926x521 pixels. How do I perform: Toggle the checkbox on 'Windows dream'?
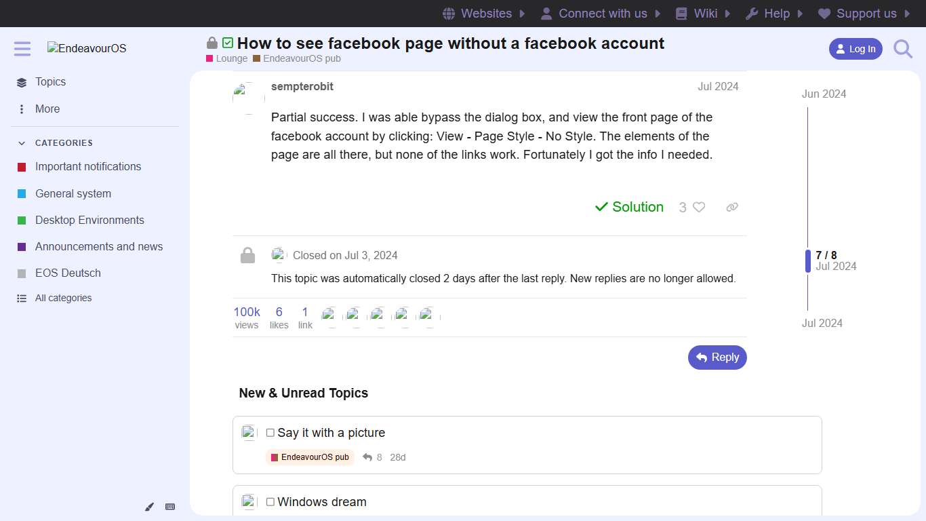(x=270, y=501)
